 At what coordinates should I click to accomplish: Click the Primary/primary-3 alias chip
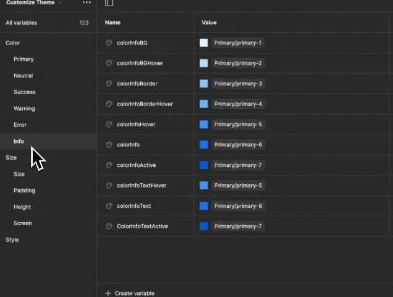point(239,84)
